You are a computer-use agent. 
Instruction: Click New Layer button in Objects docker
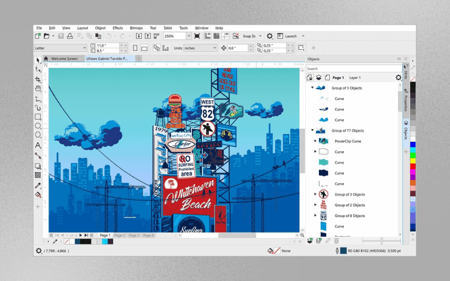pyautogui.click(x=309, y=241)
